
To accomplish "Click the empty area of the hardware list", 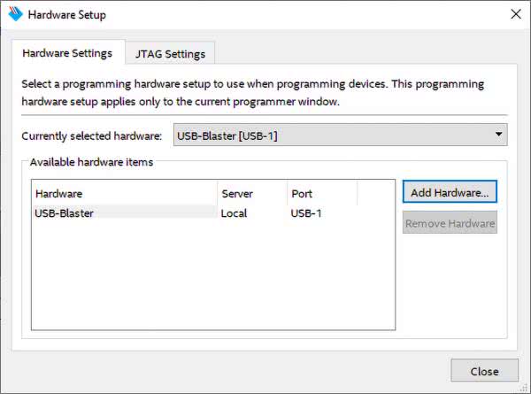I will (x=212, y=283).
